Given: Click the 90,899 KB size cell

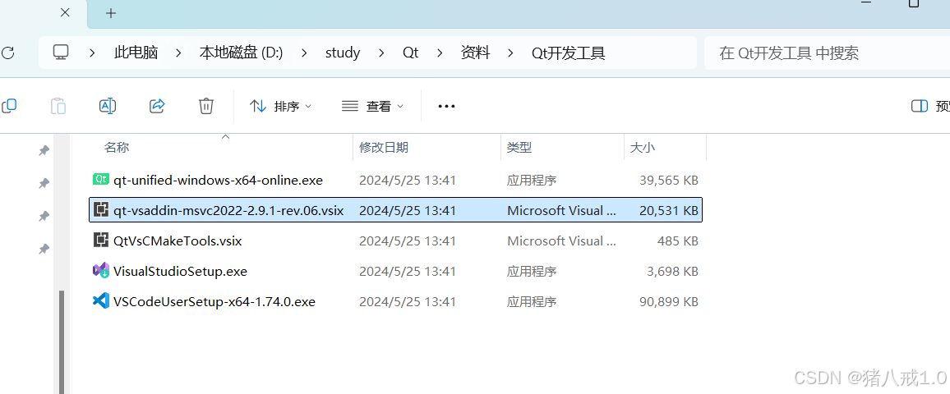Looking at the screenshot, I should 669,300.
